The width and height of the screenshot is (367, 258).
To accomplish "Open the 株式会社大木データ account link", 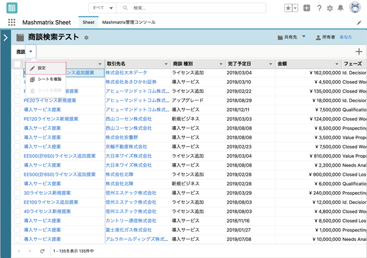I will point(126,72).
